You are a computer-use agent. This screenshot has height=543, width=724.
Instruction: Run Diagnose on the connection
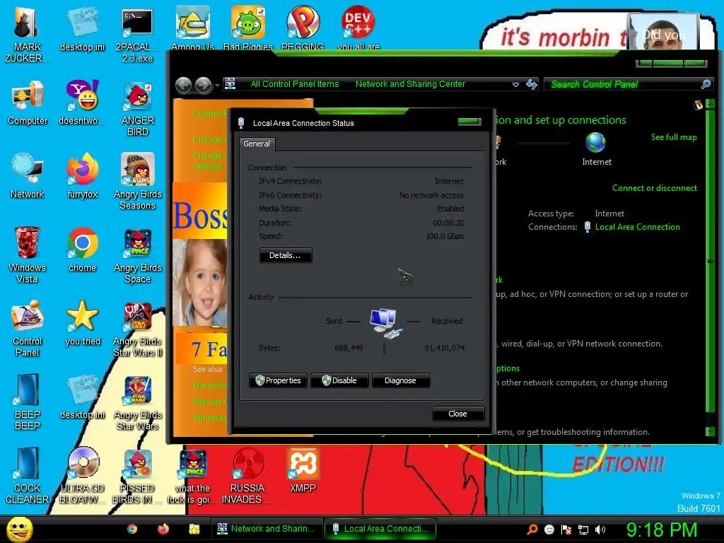(x=400, y=380)
